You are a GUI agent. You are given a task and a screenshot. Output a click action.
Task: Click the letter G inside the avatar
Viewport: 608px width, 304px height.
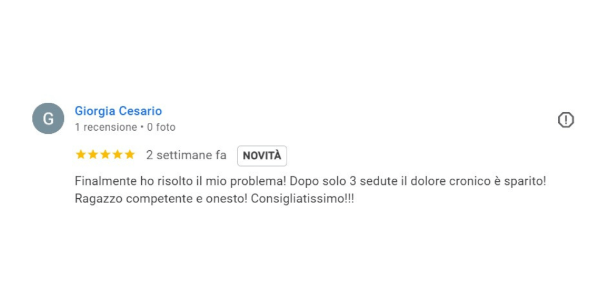48,119
